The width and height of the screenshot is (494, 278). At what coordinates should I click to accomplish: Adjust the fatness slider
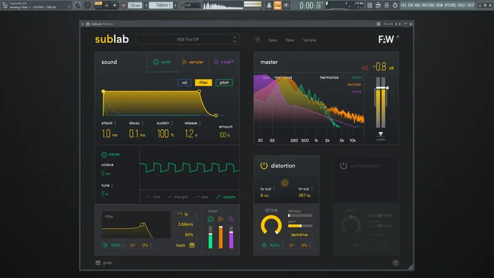(x=300, y=216)
